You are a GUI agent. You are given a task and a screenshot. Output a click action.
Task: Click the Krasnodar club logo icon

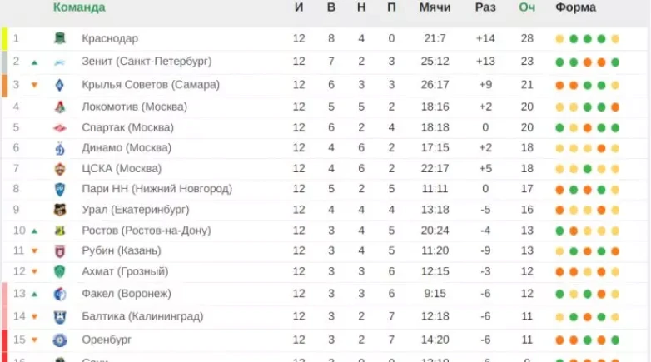(60, 39)
